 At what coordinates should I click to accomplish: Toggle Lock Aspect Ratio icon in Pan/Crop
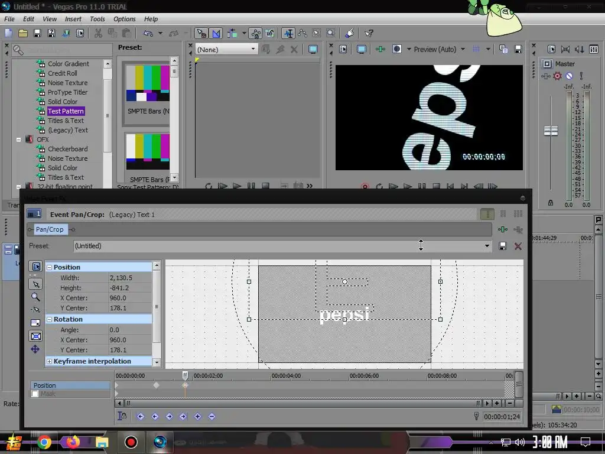coord(35,323)
